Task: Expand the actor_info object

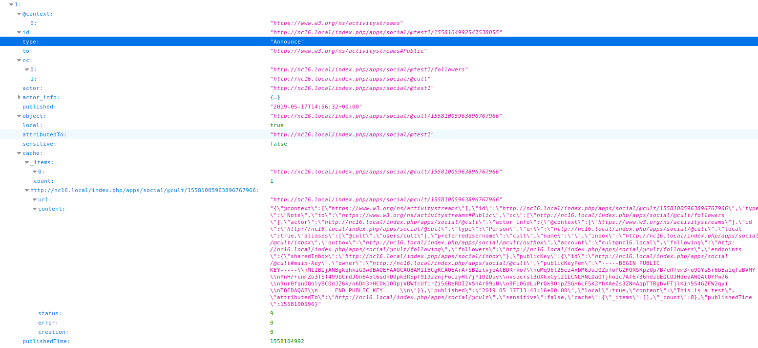Action: (19, 97)
